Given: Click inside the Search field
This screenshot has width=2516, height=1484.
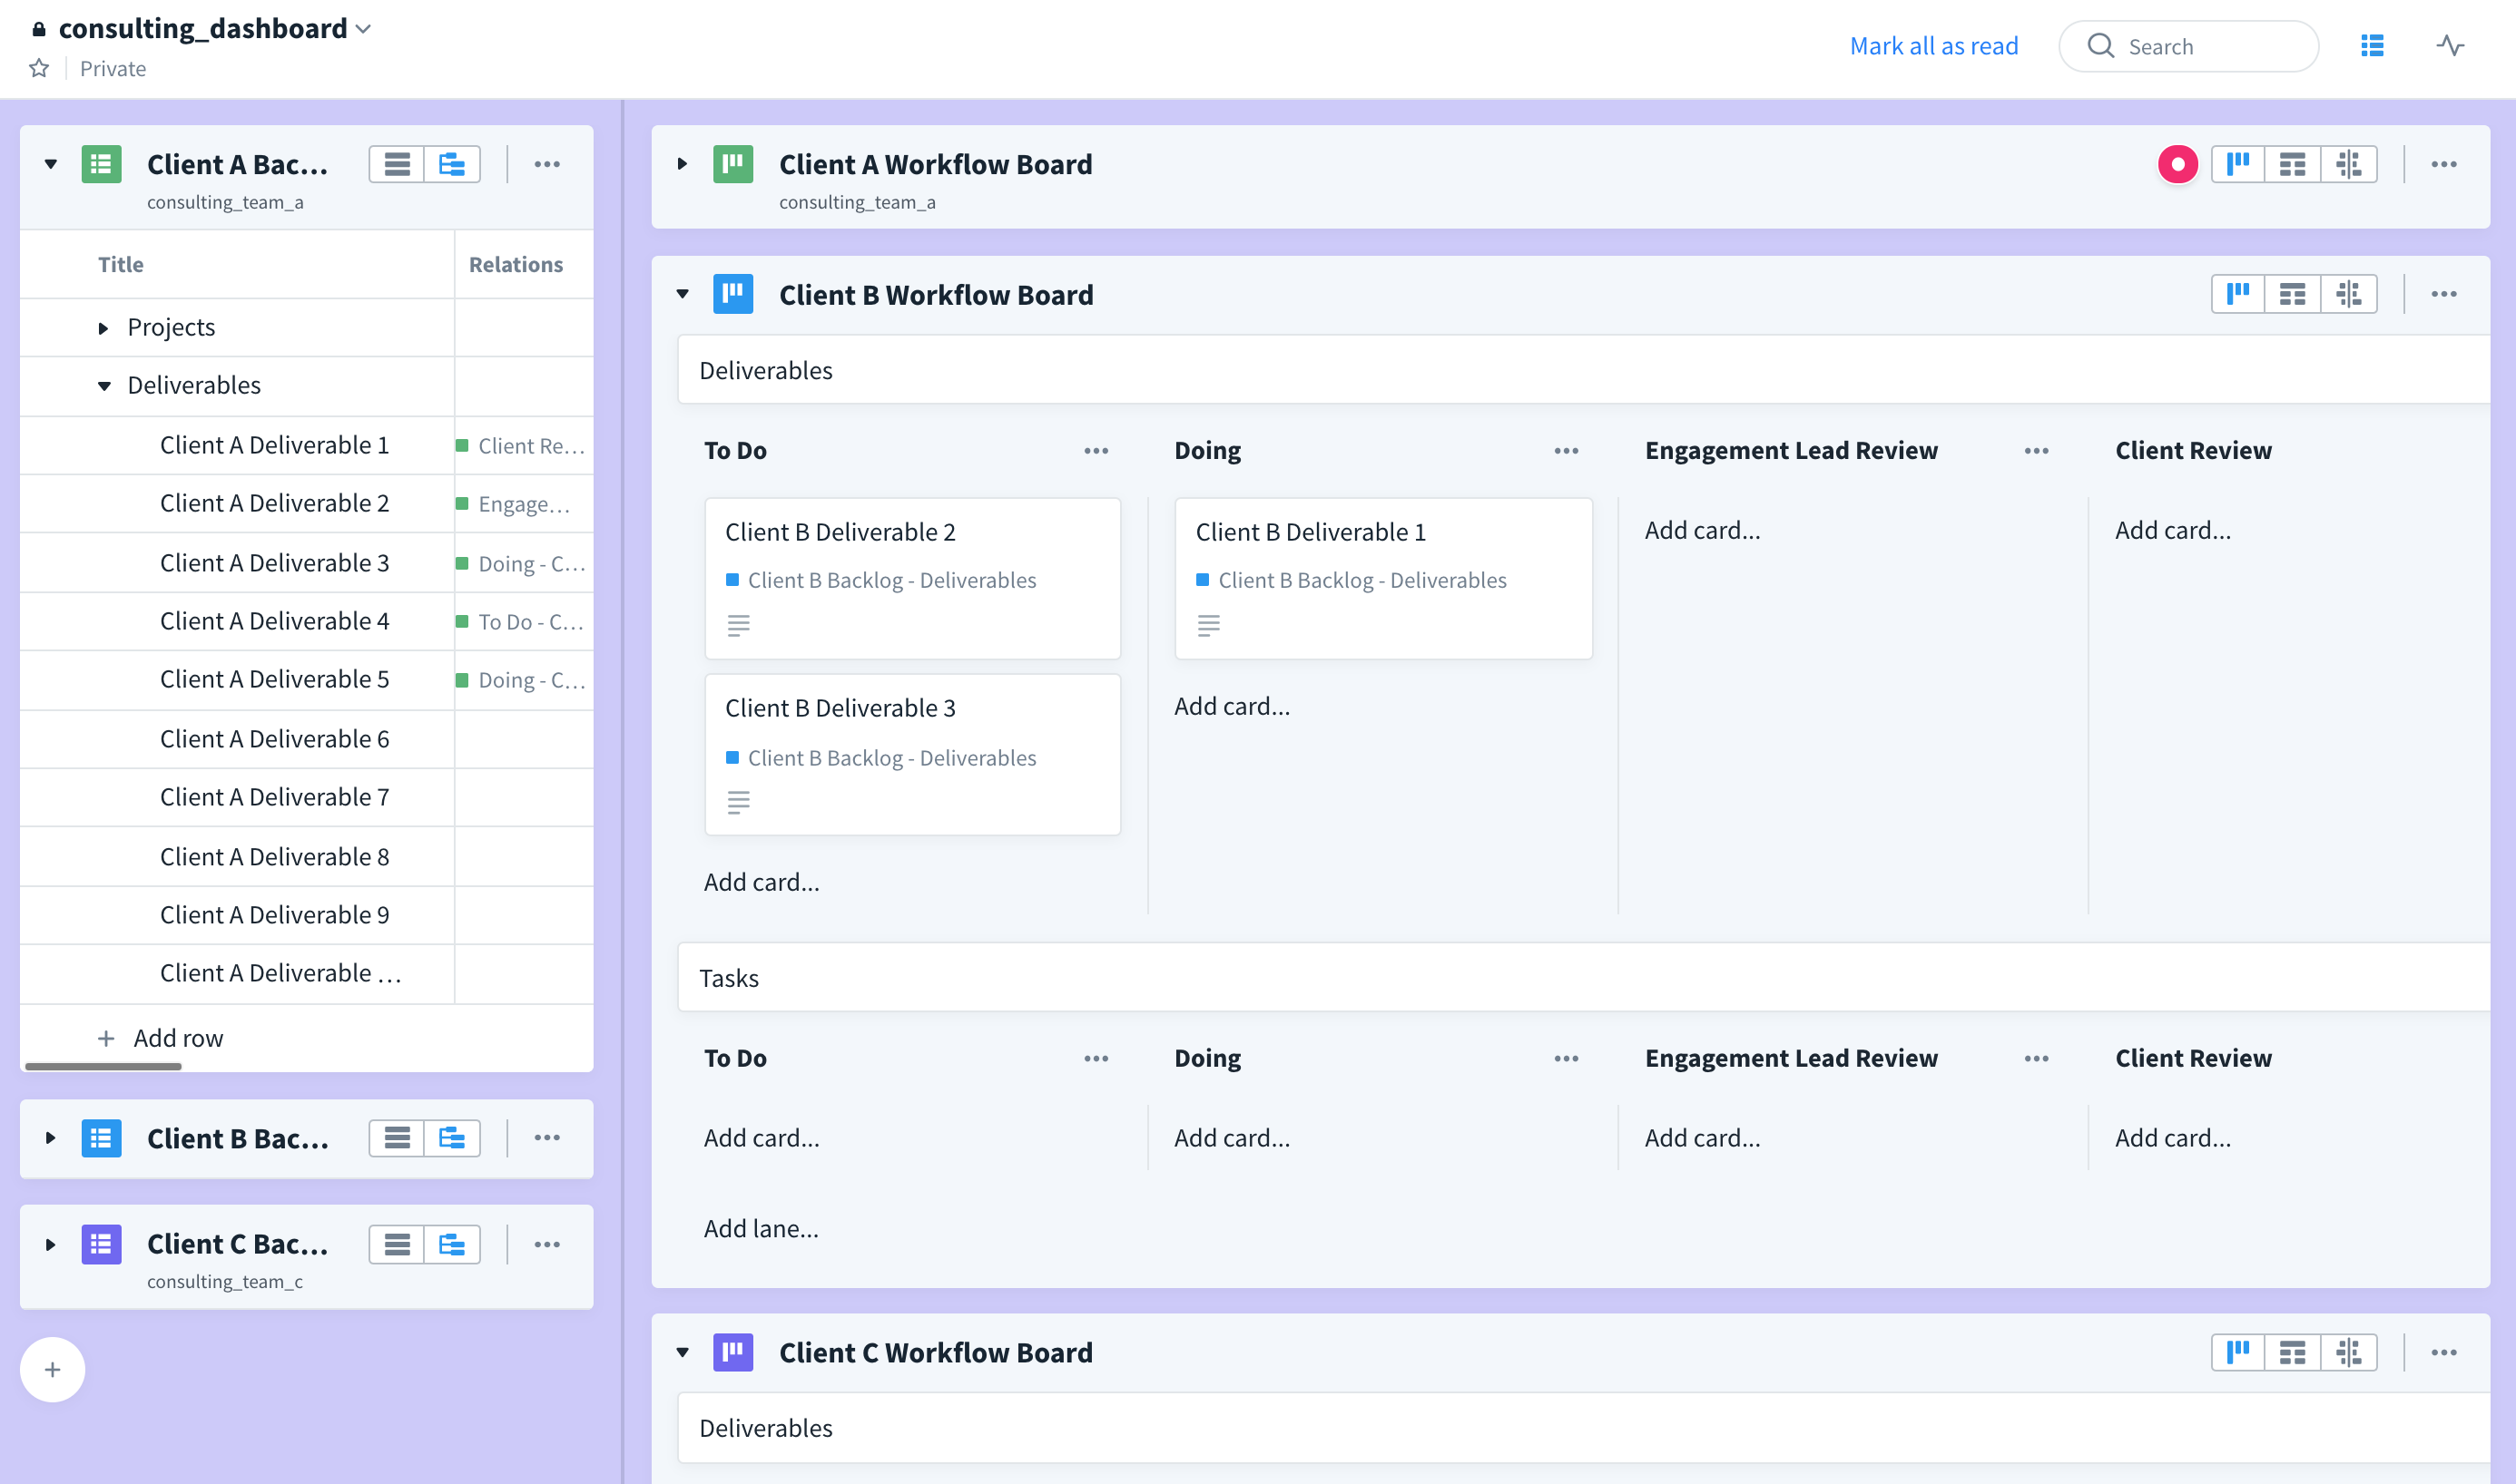Looking at the screenshot, I should click(x=2189, y=45).
